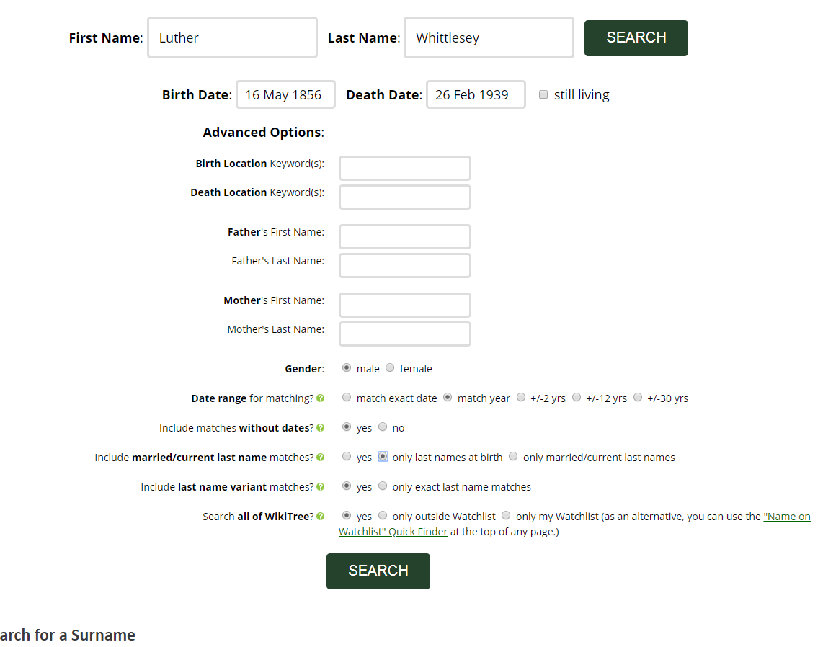Select only last names at birth
Image resolution: width=823 pixels, height=647 pixels.
[383, 457]
